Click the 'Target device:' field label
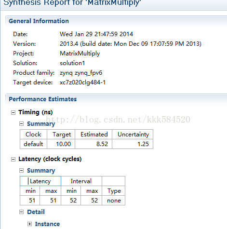The width and height of the screenshot is (227, 229). 33,82
